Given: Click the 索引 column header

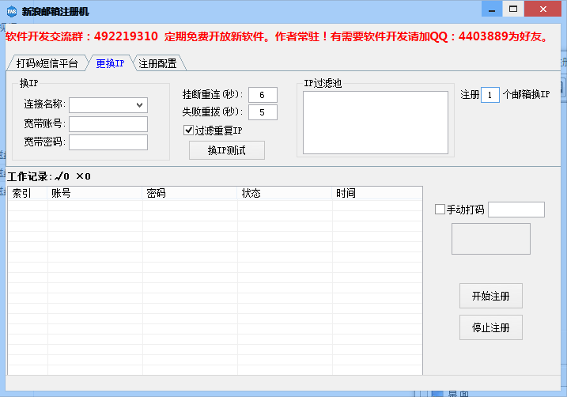Looking at the screenshot, I should pos(28,193).
